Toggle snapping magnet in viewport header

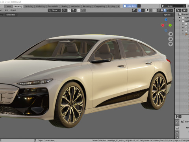coord(69,10)
